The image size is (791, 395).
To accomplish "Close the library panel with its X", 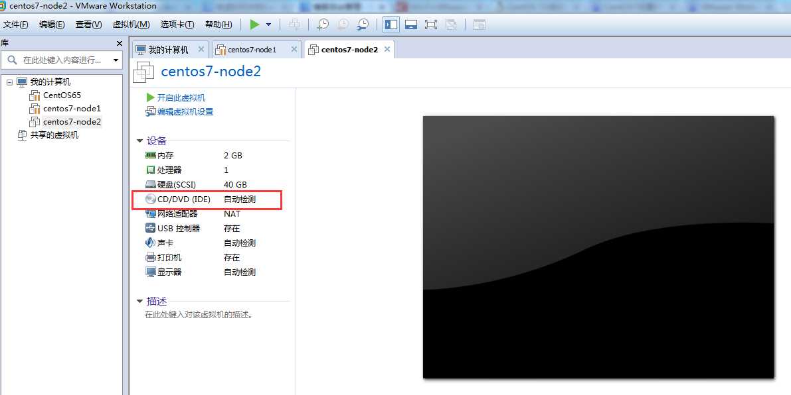I will click(120, 44).
